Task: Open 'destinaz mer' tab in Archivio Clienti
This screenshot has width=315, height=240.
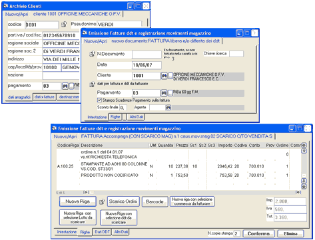Action: pyautogui.click(x=69, y=97)
